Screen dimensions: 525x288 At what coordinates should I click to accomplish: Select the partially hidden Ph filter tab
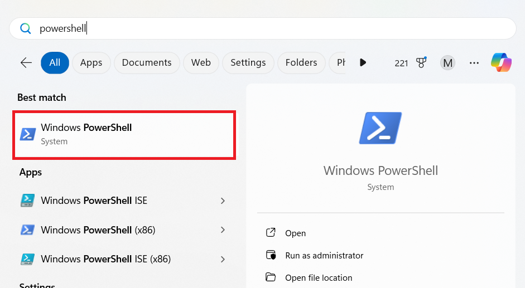pos(338,62)
